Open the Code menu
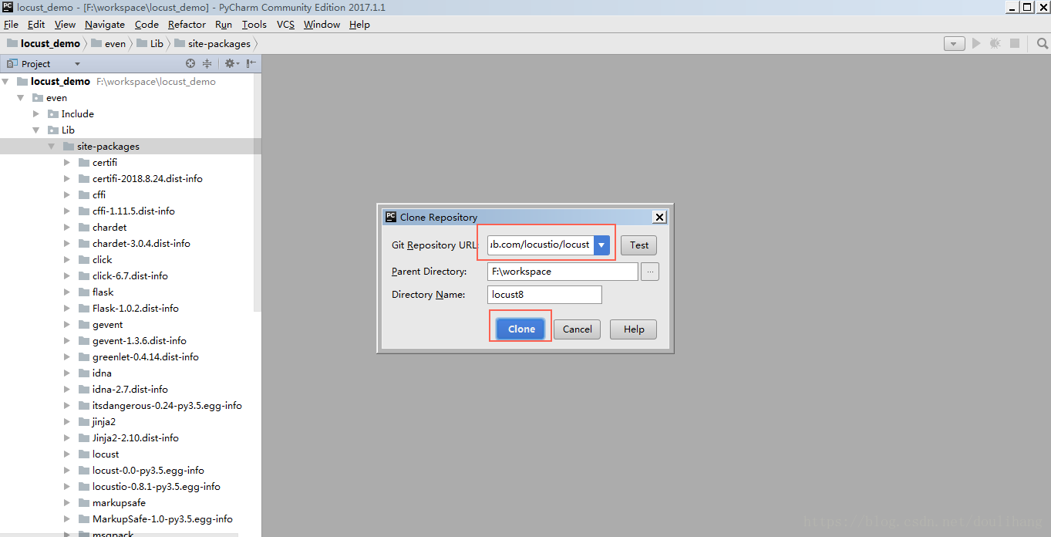 (147, 25)
